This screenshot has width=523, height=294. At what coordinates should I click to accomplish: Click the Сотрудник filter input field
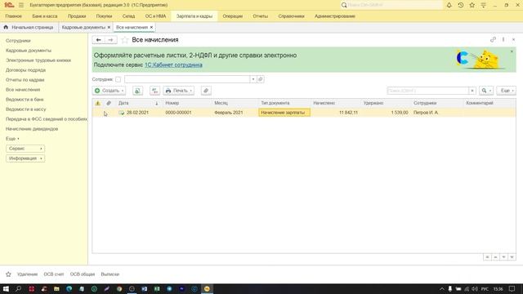pos(187,79)
